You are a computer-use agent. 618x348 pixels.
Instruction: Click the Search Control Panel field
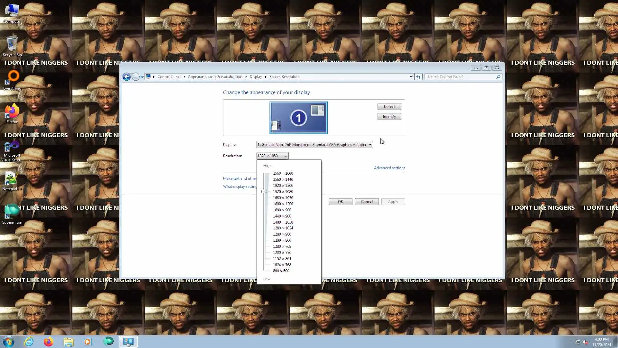460,77
